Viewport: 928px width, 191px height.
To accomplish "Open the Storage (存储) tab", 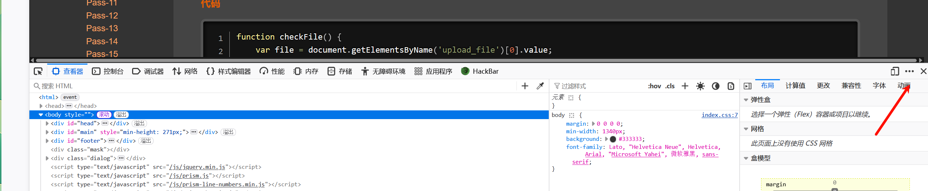I will click(340, 71).
